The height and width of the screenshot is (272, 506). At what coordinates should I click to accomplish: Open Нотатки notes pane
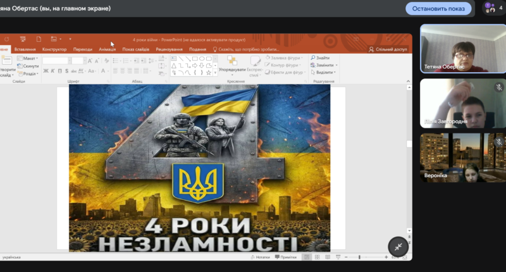click(x=261, y=257)
